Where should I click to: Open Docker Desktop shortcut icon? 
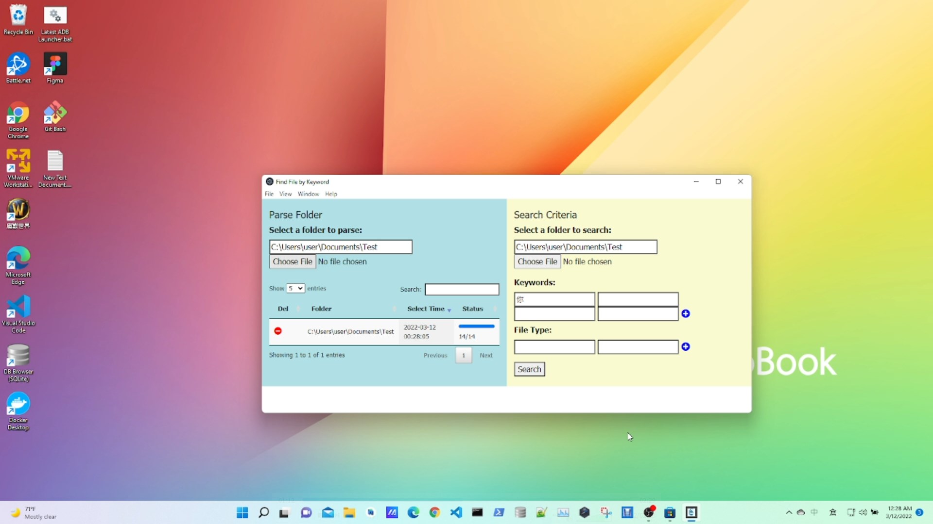coord(18,410)
